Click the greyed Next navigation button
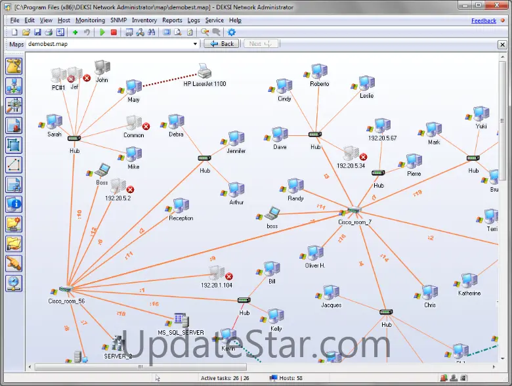The image size is (512, 386). click(261, 44)
